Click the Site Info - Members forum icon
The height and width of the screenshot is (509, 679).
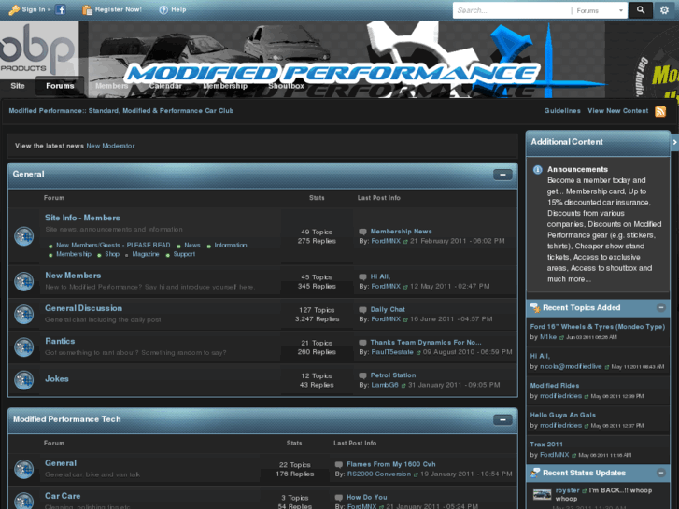24,236
